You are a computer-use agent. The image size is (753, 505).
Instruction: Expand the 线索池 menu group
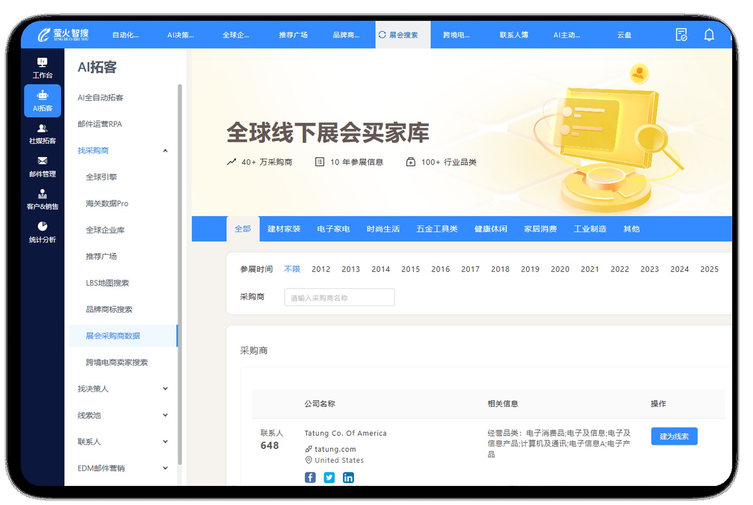(165, 416)
